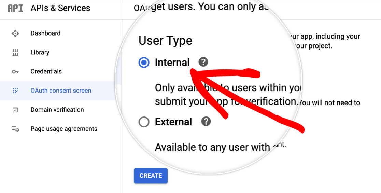Image resolution: width=381 pixels, height=193 pixels.
Task: Open Domain verification page
Action: [57, 110]
